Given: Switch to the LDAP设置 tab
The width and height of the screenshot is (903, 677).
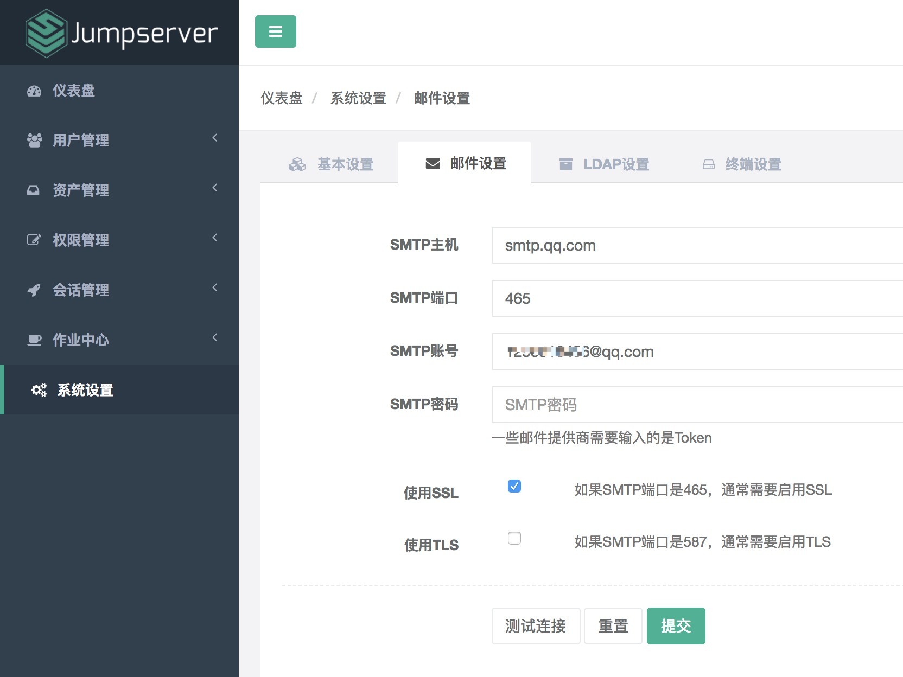Looking at the screenshot, I should point(604,164).
